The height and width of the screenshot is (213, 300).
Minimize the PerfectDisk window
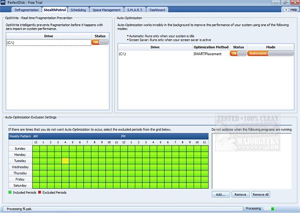pos(276,3)
